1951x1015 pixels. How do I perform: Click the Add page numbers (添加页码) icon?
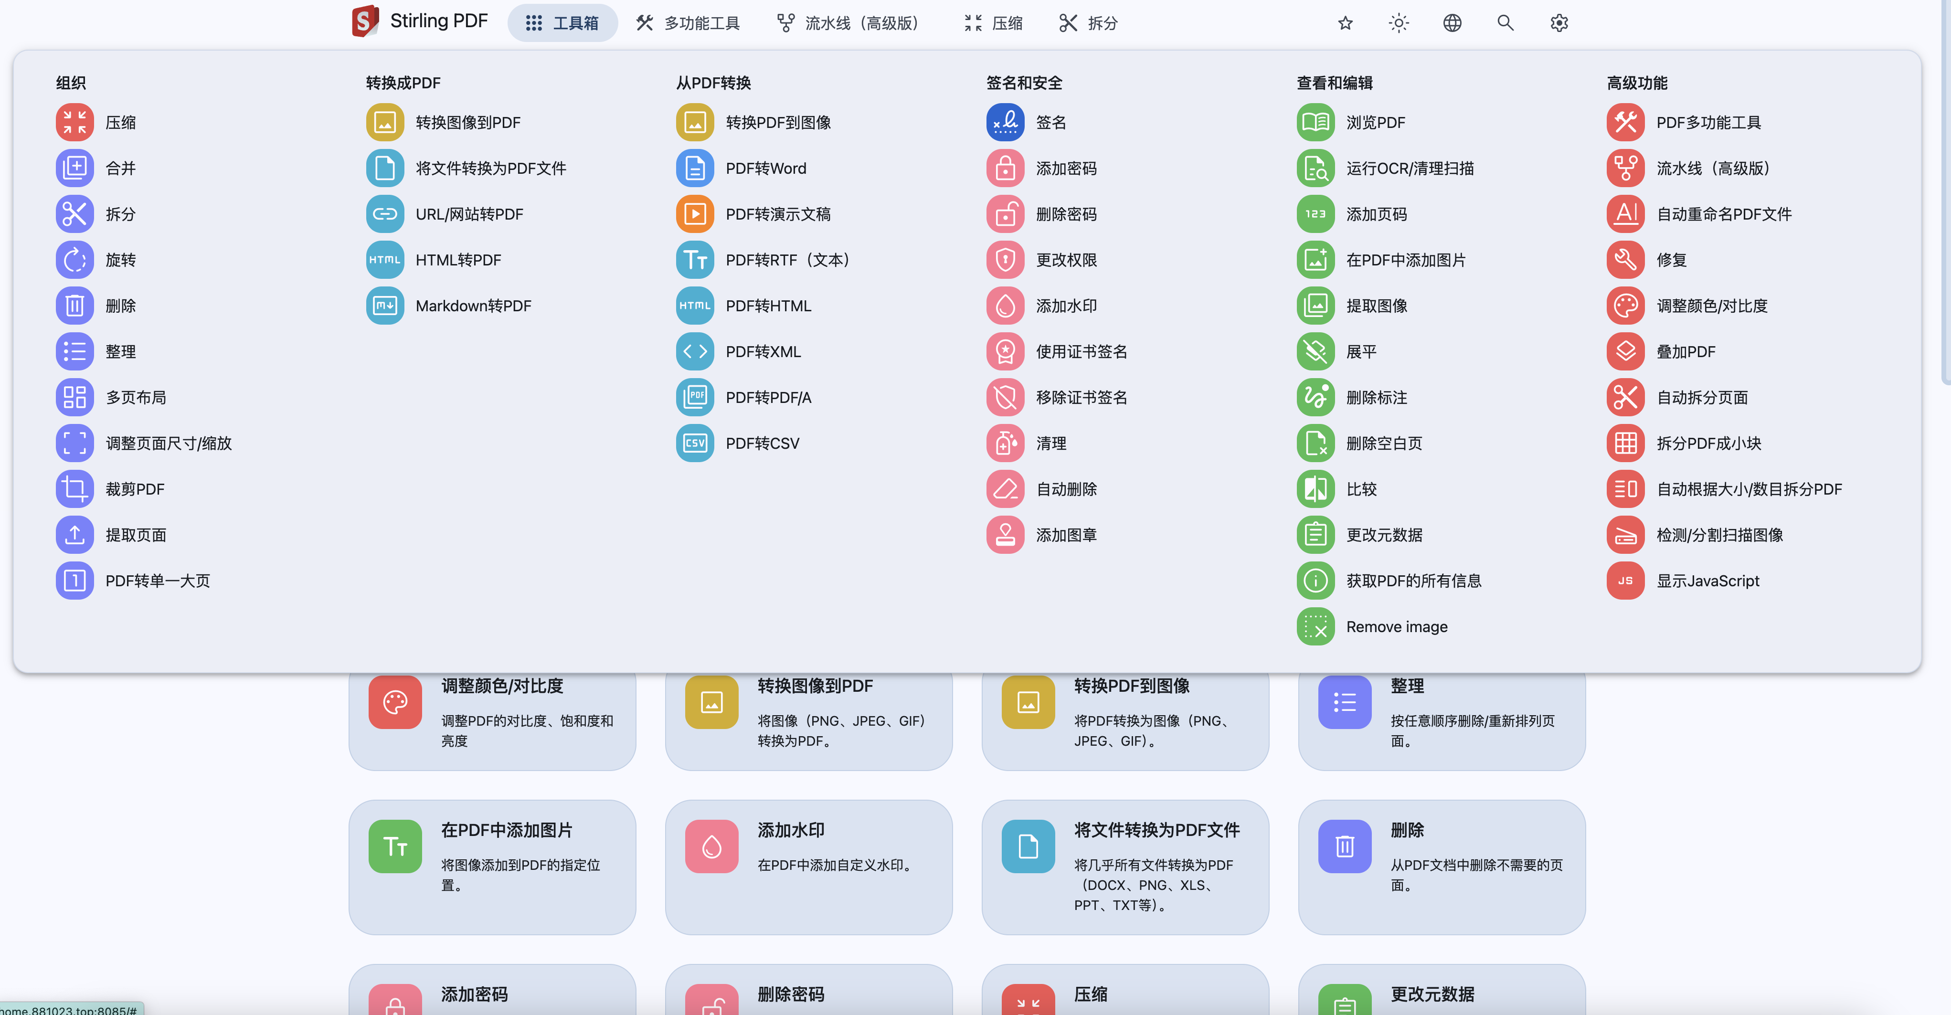[x=1315, y=213]
